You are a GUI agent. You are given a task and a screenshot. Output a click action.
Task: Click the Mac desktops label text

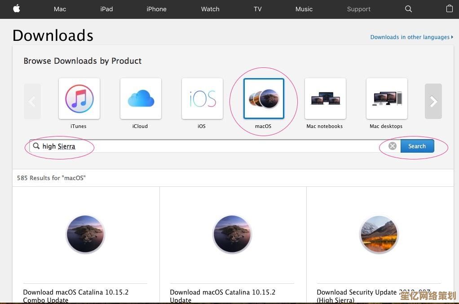(x=386, y=126)
